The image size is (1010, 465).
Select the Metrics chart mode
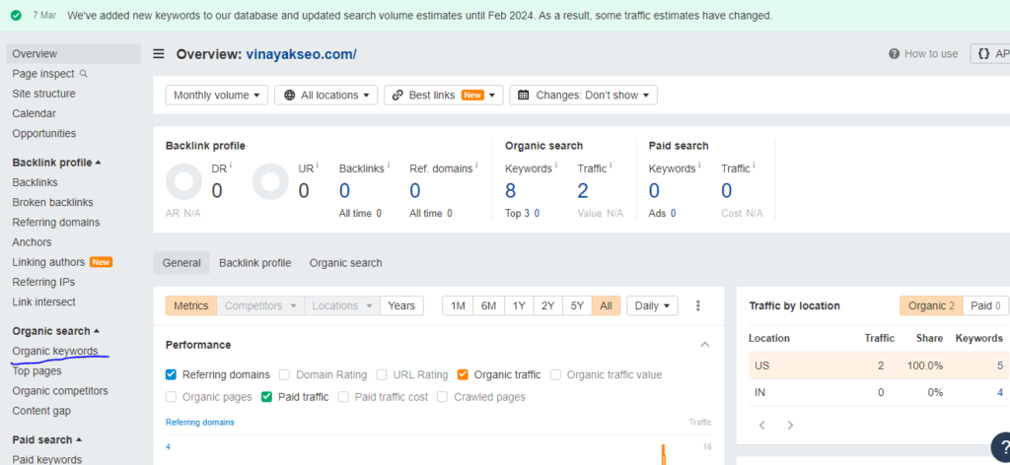[x=191, y=306]
